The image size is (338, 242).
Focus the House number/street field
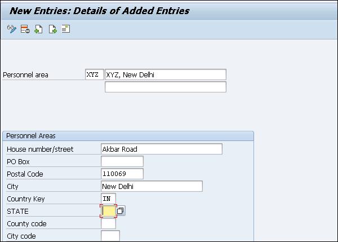click(161, 149)
